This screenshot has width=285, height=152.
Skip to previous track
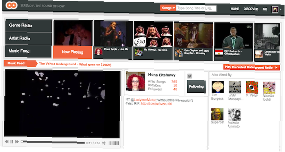click(x=7, y=141)
